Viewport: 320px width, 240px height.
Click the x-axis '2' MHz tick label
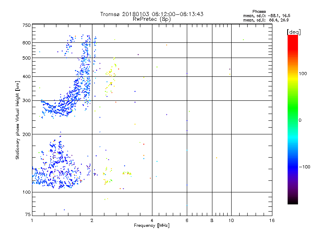pyautogui.click(x=92, y=220)
